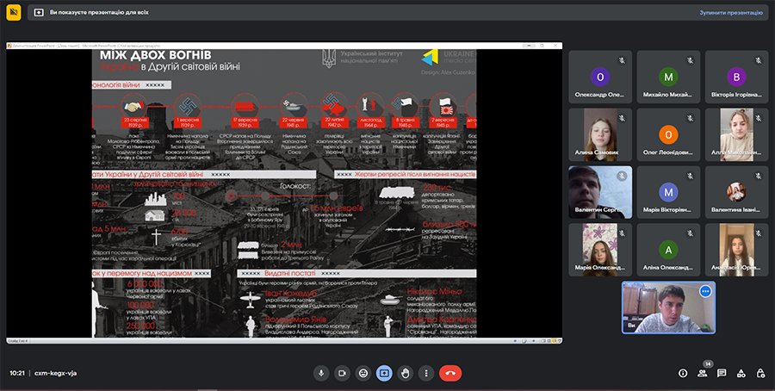Open the emoji reactions picker
775x391 pixels.
(x=363, y=373)
